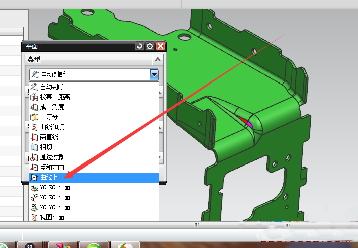Image resolution: width=358 pixels, height=248 pixels.
Task: Collapse the 类型 section chevron
Action: [x=158, y=59]
